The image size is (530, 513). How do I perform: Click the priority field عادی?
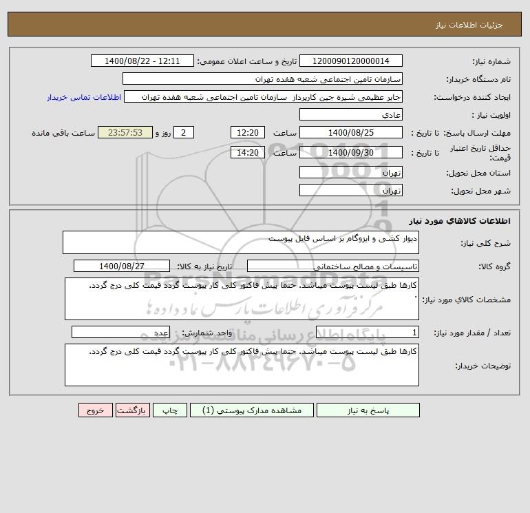(x=351, y=114)
